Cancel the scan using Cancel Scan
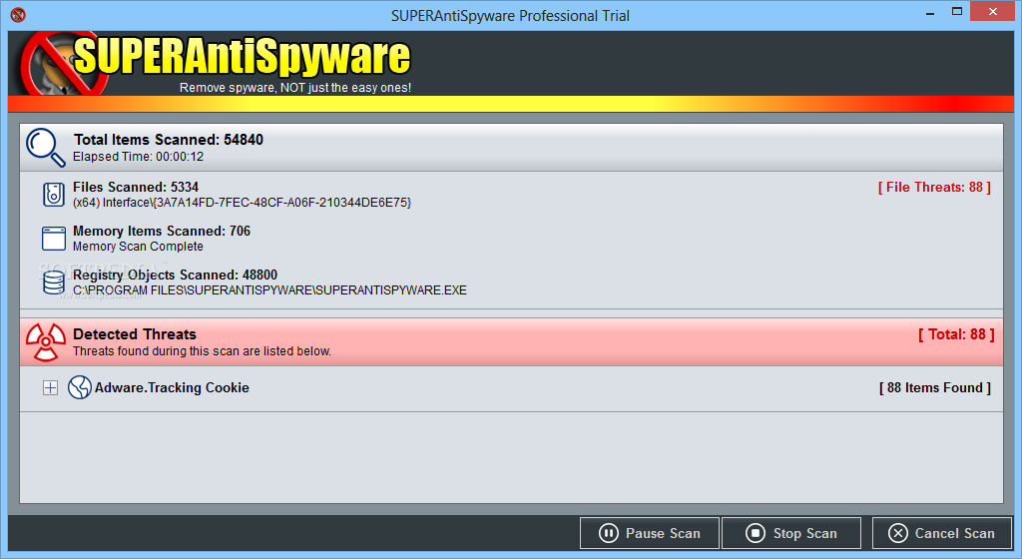Screen dimensions: 1022x559 coord(942,533)
